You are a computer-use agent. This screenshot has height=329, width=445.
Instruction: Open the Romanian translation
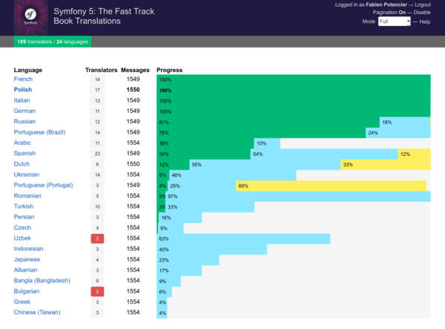coord(27,196)
